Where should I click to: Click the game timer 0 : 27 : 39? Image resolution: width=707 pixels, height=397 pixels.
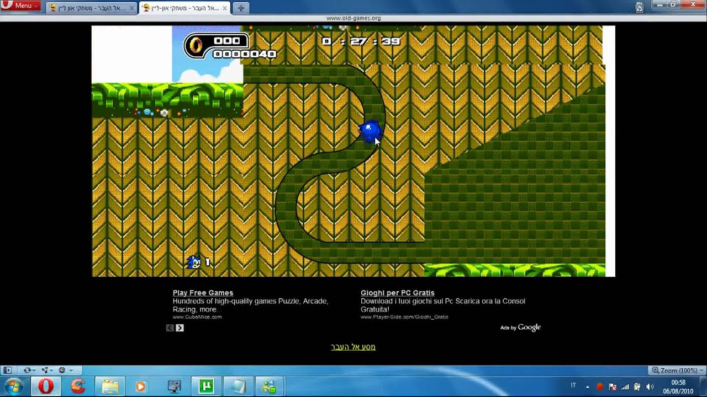coord(361,41)
